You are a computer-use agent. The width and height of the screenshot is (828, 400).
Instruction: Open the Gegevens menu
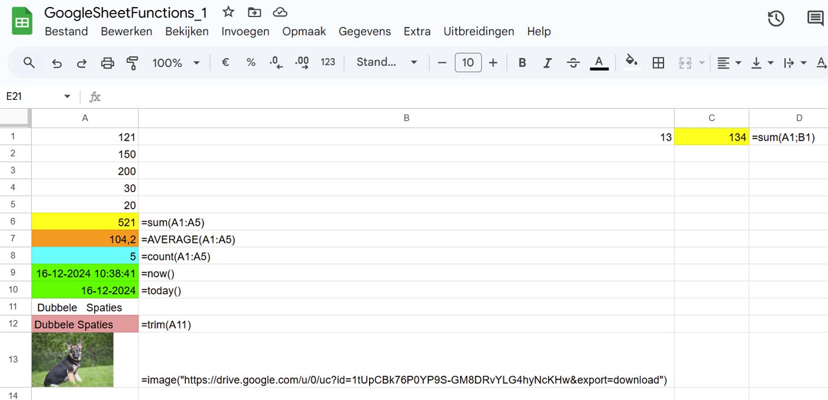[365, 31]
